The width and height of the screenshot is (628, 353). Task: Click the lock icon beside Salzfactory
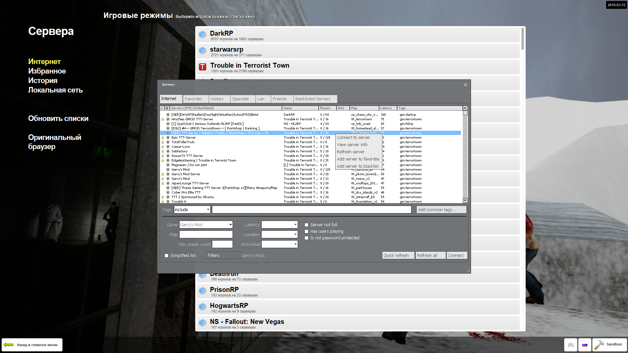163,151
